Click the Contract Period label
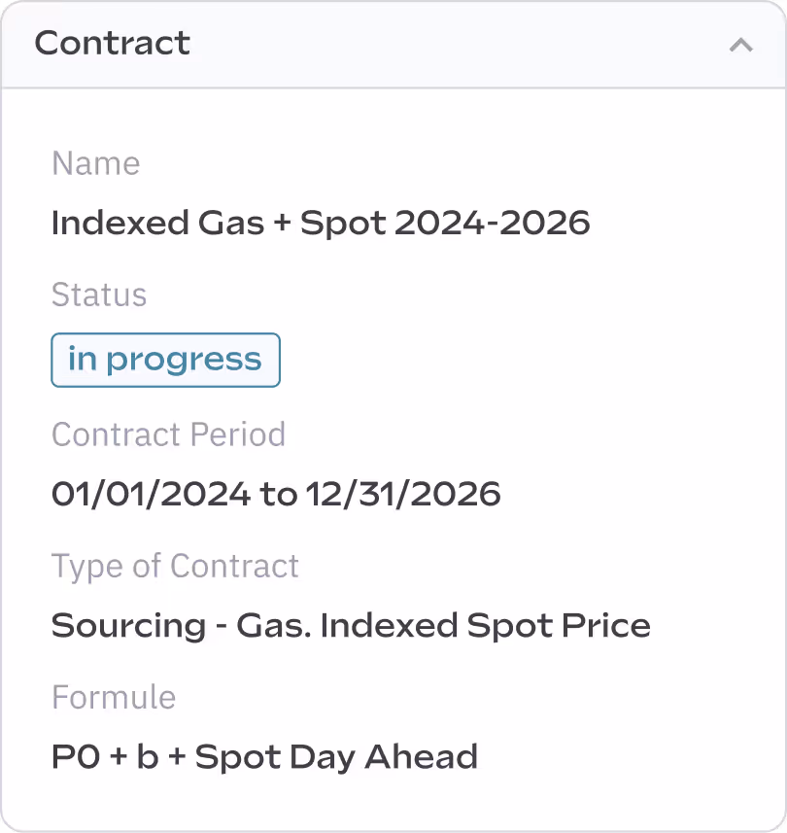The height and width of the screenshot is (833, 787). click(x=169, y=434)
